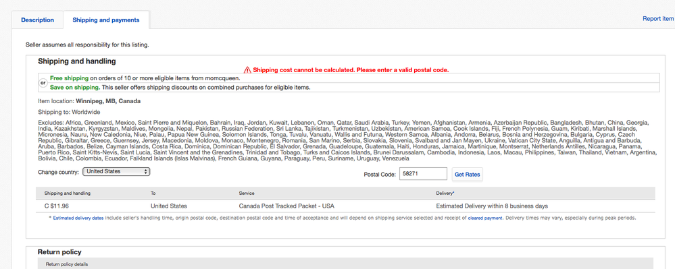Follow the cleared payment link
The height and width of the screenshot is (269, 675).
point(485,218)
